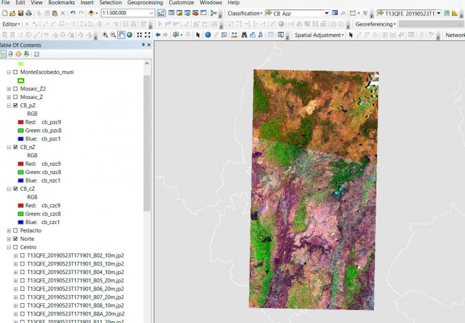
Task: Open the CB_Agr layer dropdown
Action: pyautogui.click(x=327, y=13)
